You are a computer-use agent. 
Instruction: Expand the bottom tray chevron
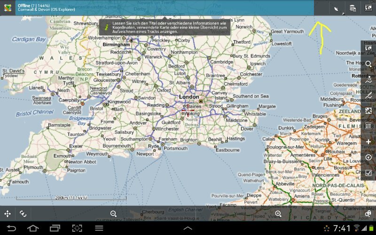tap(188, 228)
